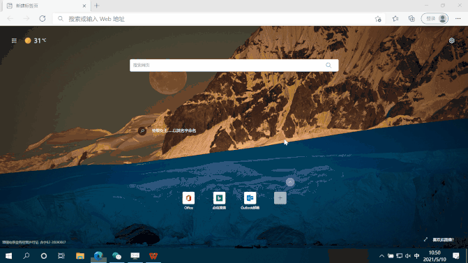This screenshot has height=263, width=468.
Task: Click the network status tray icon
Action: (400, 256)
